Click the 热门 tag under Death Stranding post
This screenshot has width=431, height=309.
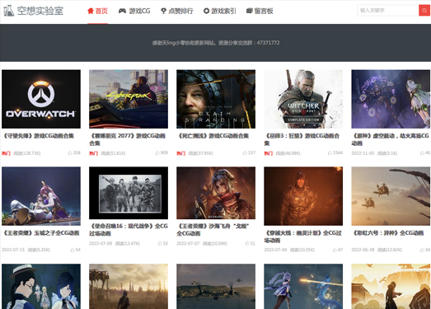tap(180, 153)
